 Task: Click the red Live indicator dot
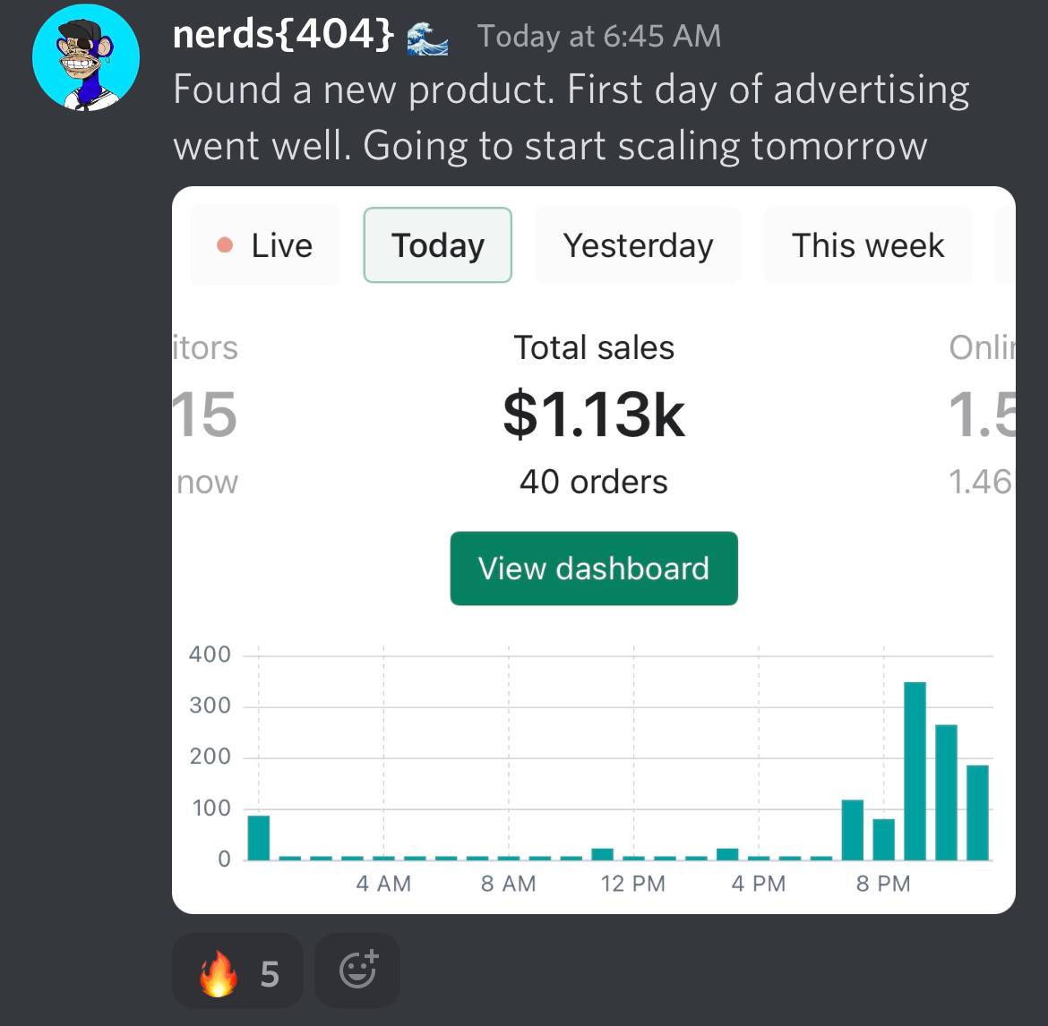pyautogui.click(x=225, y=245)
